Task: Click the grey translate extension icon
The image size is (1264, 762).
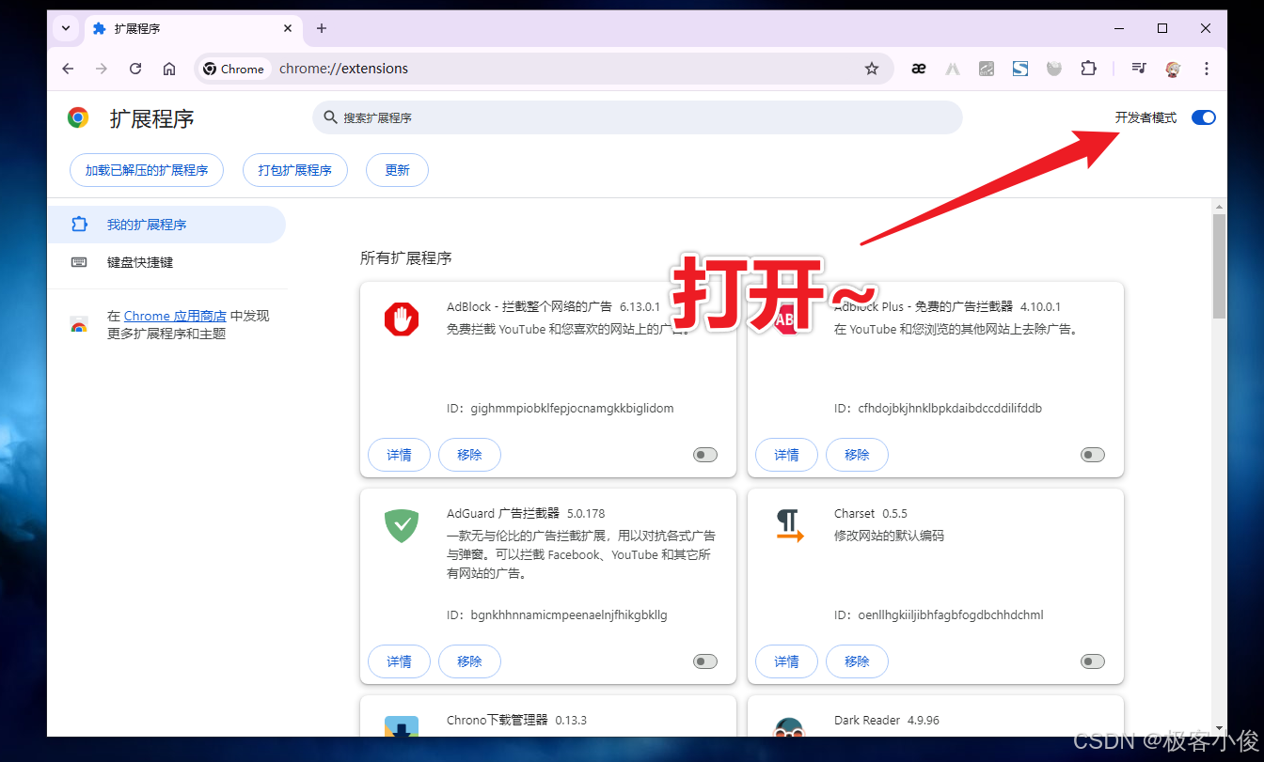Action: point(987,69)
